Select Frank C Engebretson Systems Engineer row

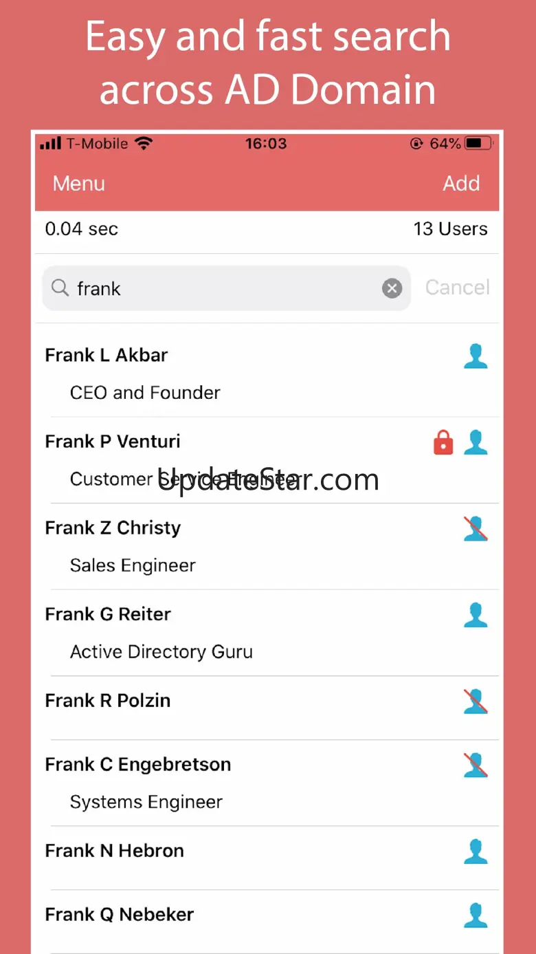[267, 783]
